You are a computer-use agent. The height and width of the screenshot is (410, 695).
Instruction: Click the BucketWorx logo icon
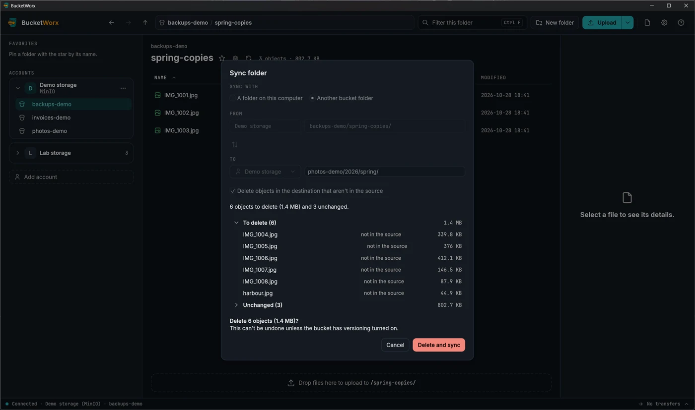(x=12, y=22)
